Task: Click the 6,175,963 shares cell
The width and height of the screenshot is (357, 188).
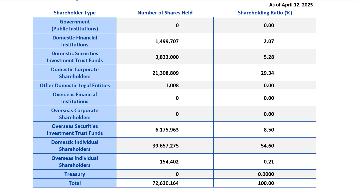Action: [167, 130]
